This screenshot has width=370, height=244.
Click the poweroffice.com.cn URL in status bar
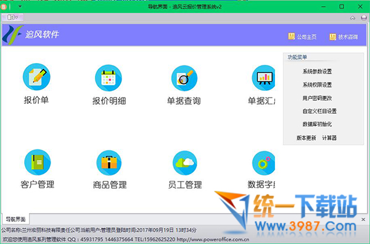pos(213,239)
